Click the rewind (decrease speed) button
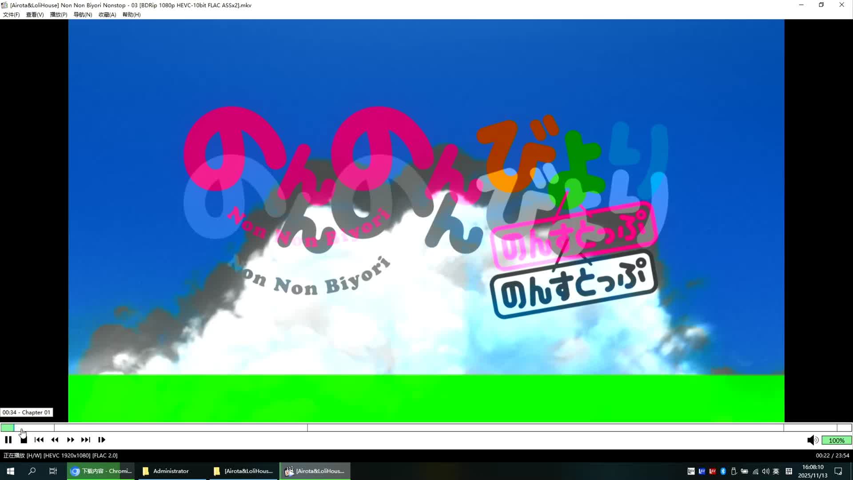 pos(55,440)
